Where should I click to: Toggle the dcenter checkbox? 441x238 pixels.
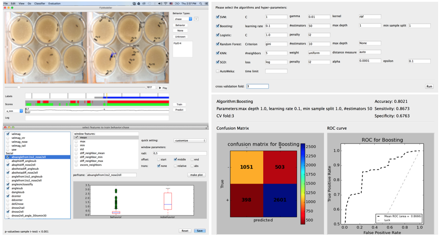[x=9, y=196]
